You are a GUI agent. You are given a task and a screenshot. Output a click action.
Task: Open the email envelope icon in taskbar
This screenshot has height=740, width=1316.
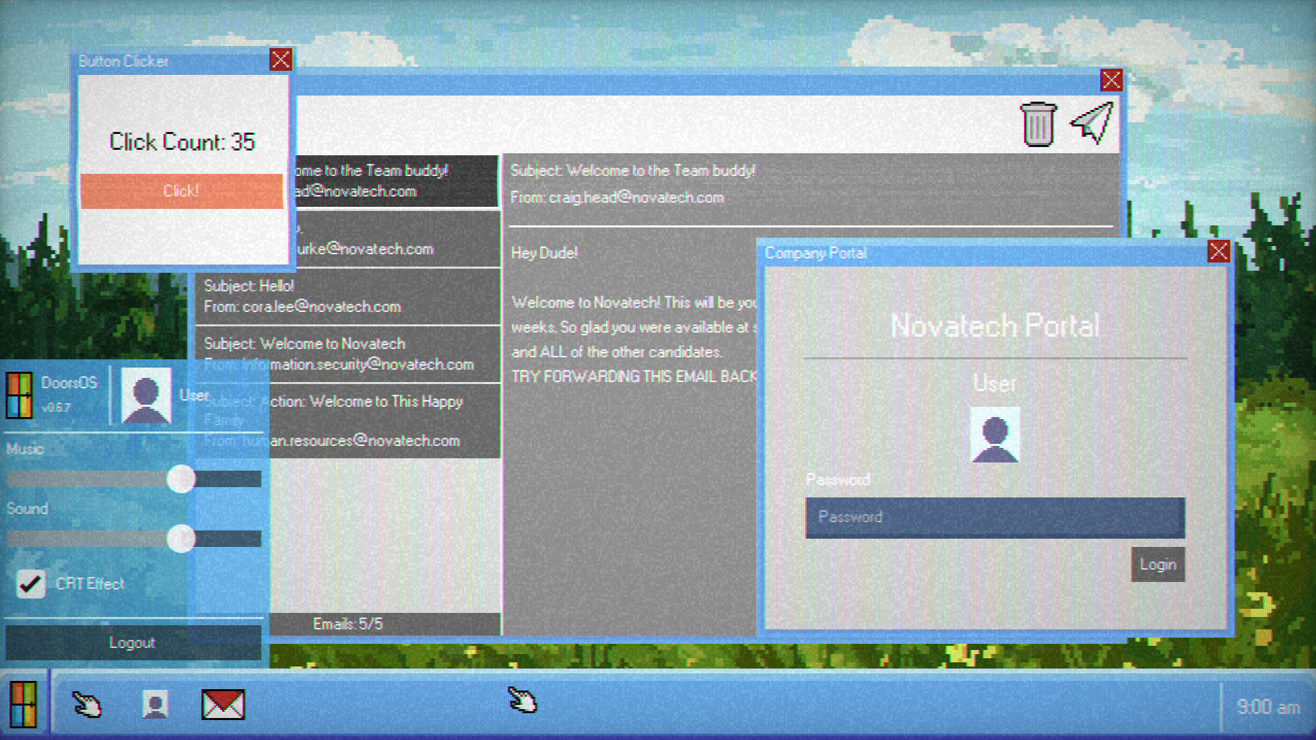(x=223, y=704)
